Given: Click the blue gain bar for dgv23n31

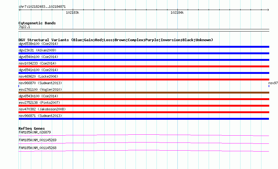Looking at the screenshot, I should [144, 53].
